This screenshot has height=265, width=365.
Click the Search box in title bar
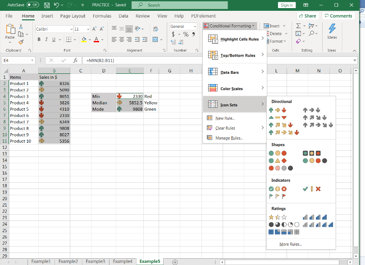click(180, 5)
